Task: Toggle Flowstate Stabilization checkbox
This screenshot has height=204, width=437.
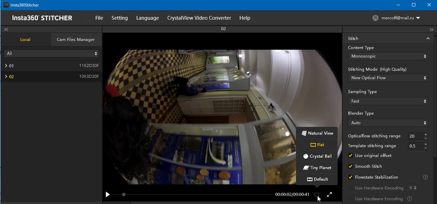Action: (x=351, y=177)
